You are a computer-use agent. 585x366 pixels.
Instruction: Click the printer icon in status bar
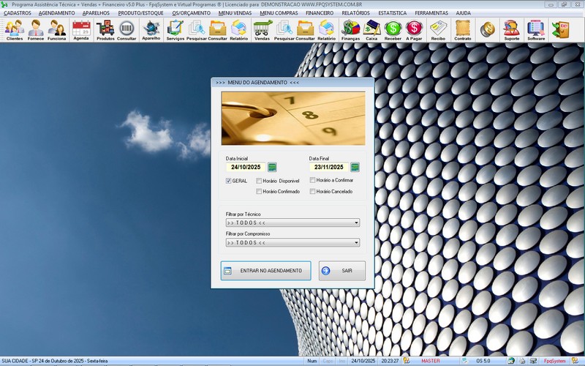click(x=522, y=361)
